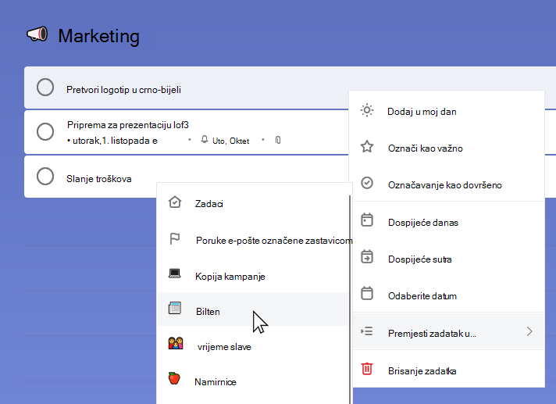Click the red apple icon
This screenshot has width=556, height=404.
click(x=174, y=378)
